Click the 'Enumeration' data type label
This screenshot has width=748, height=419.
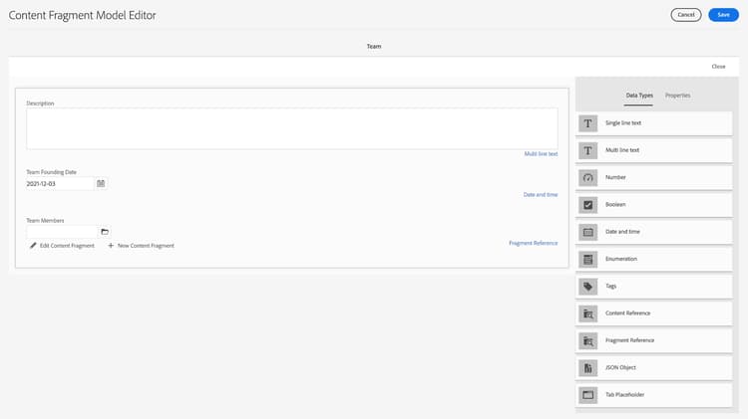tap(621, 259)
